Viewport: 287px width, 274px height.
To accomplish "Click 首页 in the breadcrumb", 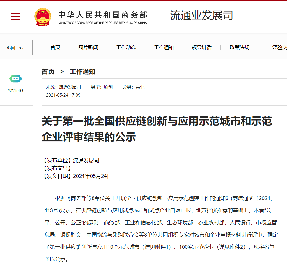I will tap(48, 72).
